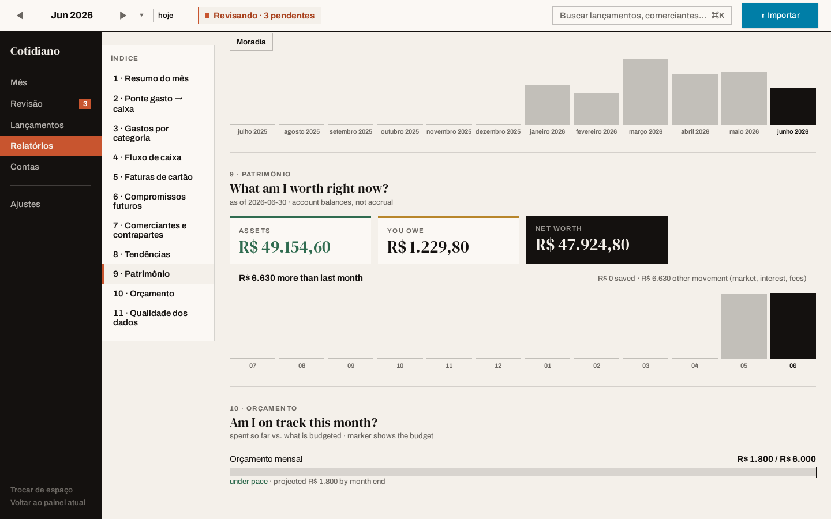The width and height of the screenshot is (831, 519).
Task: Select the março 2026 bar
Action: [645, 92]
